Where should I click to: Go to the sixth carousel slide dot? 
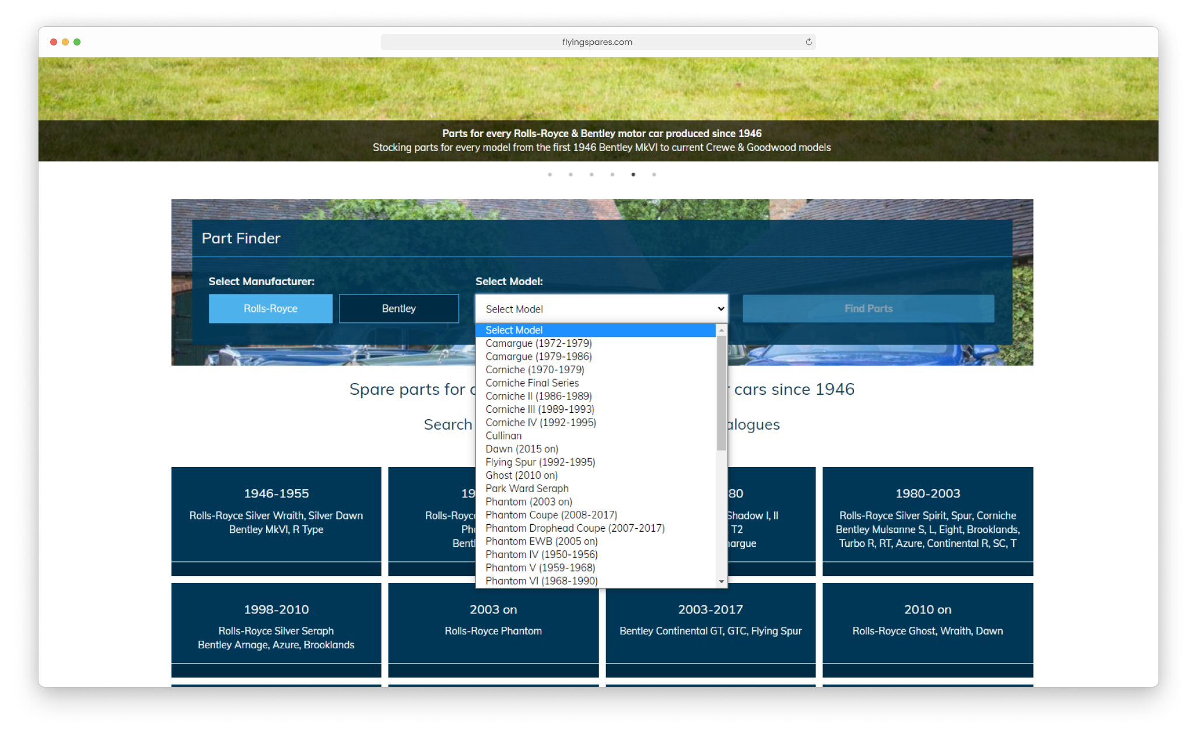point(654,174)
